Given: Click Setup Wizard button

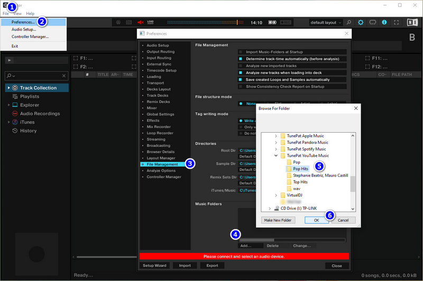Looking at the screenshot, I should (154, 266).
